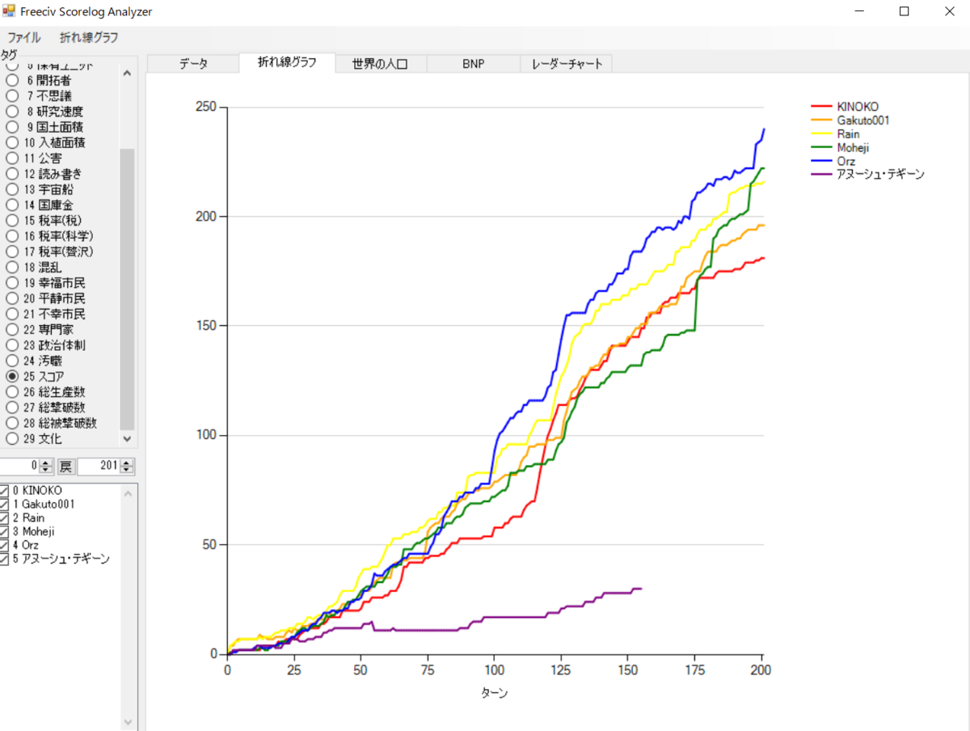Select radio button 21 不幸市民
This screenshot has width=970, height=731.
point(12,314)
